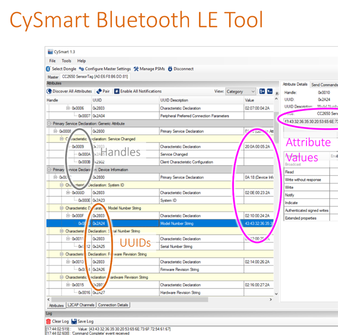Click the attribute list scroll-up arrow
The image size is (338, 335).
tap(276, 99)
